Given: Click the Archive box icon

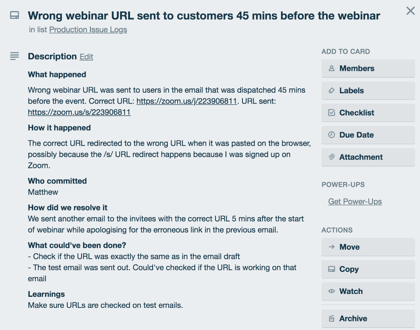Looking at the screenshot, I should tap(331, 318).
